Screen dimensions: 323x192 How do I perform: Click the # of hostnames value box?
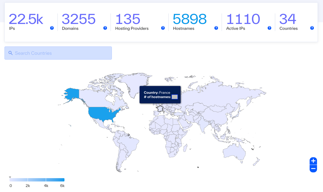pyautogui.click(x=175, y=97)
